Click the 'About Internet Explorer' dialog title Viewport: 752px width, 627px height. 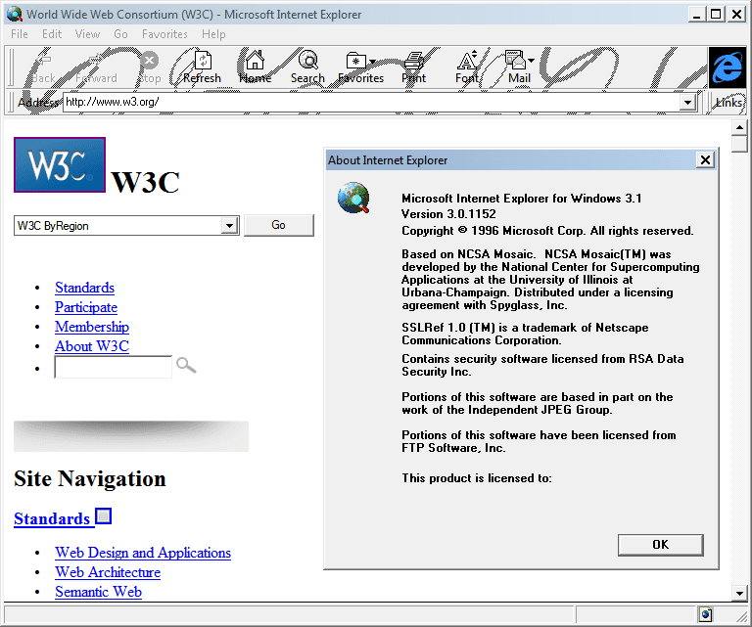388,160
